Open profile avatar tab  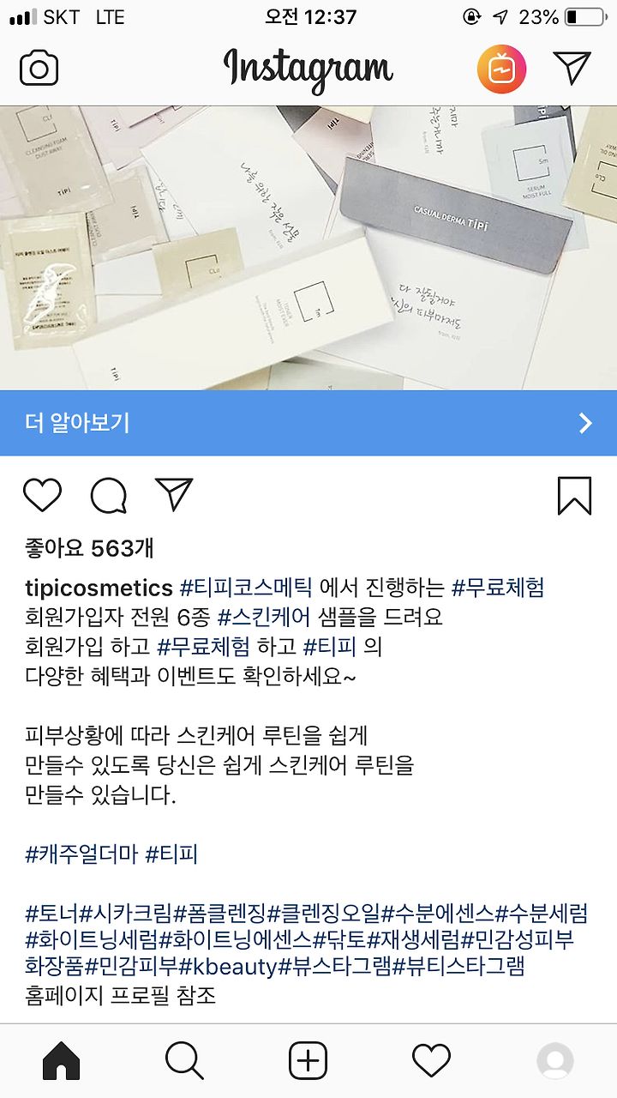coord(555,1061)
